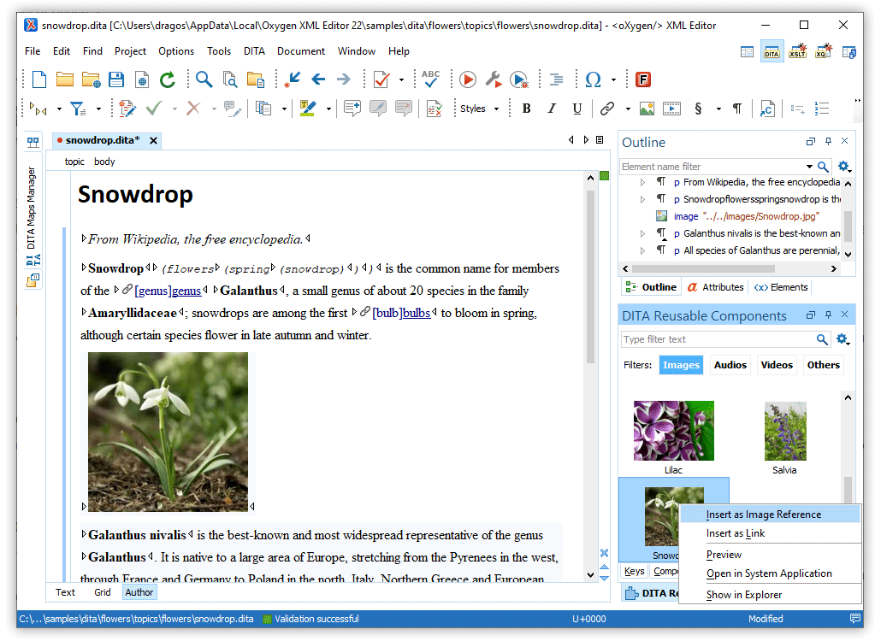The image size is (881, 641).
Task: Insert an image with the picture icon
Action: [x=647, y=109]
